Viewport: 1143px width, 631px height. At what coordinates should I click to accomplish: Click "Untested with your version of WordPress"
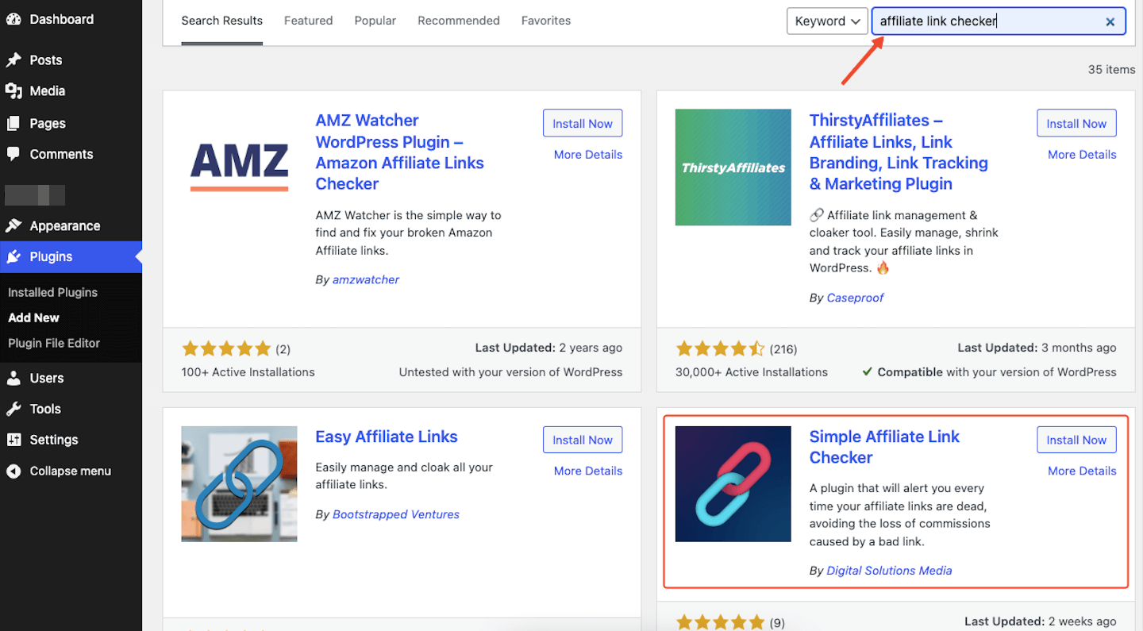click(x=510, y=372)
